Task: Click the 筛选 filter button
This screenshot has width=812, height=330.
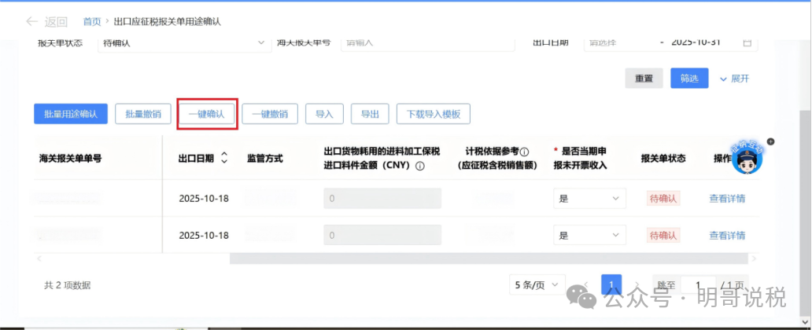Action: click(x=689, y=79)
